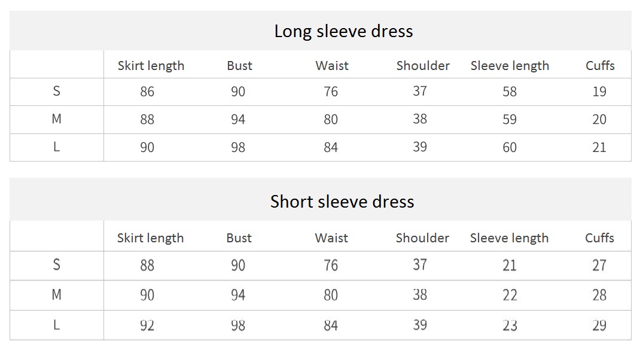Select Skirt length header in long sleeve table

pos(151,66)
